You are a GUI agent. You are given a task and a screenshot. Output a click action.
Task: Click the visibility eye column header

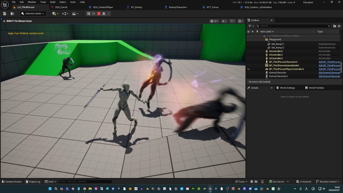click(248, 32)
